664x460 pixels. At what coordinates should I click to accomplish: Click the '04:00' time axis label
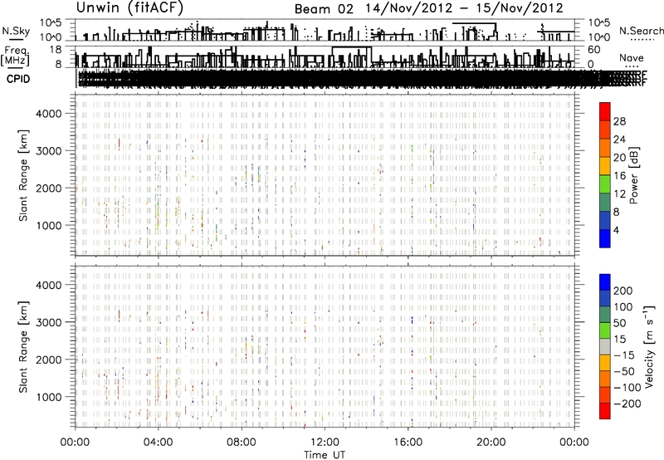coord(158,443)
